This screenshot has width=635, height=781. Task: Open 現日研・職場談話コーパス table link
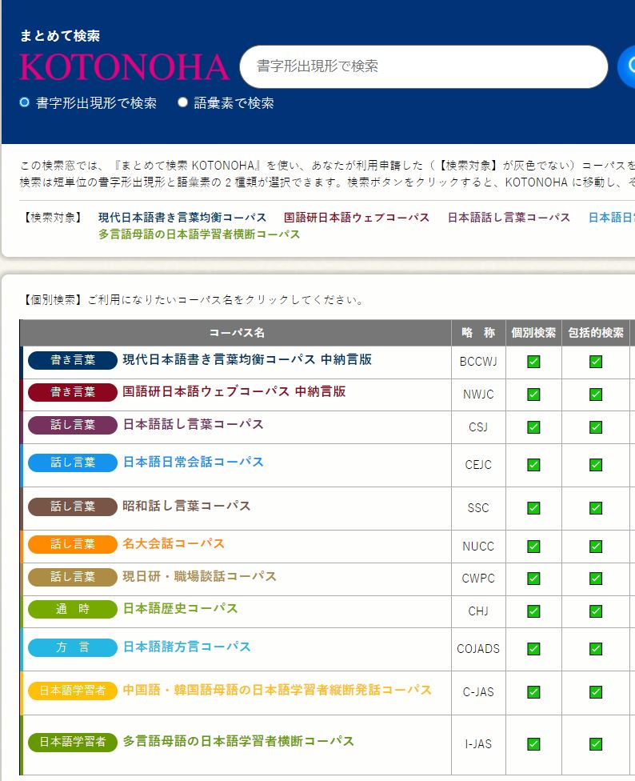[x=200, y=576]
